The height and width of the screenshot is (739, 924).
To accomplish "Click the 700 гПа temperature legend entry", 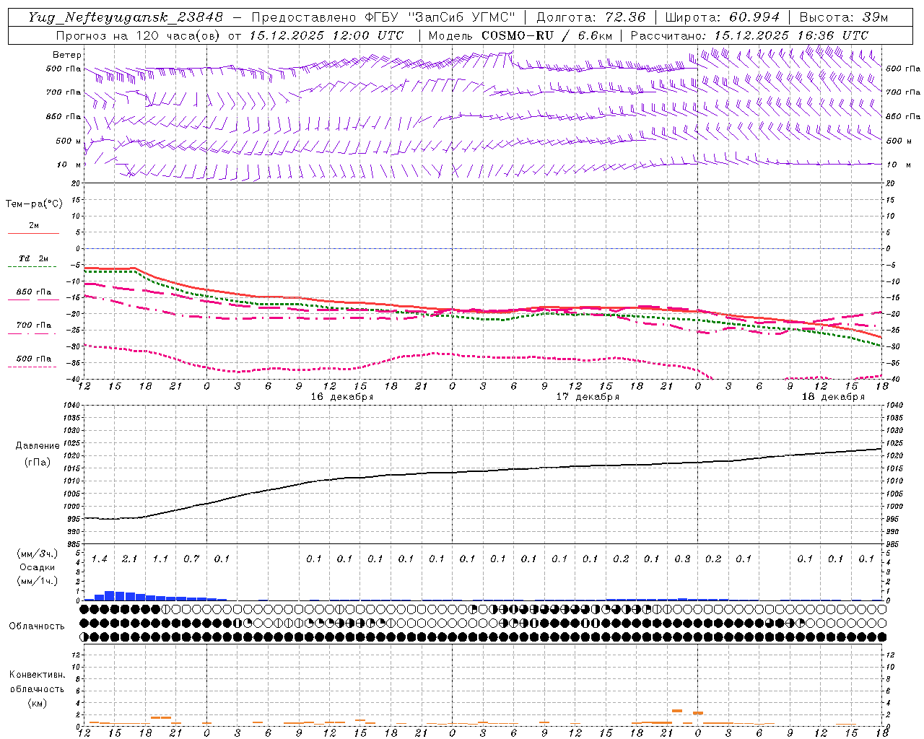I will pyautogui.click(x=34, y=325).
